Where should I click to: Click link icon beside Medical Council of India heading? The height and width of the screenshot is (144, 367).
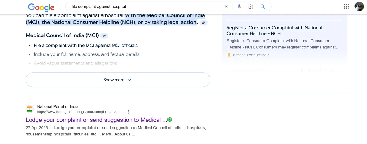tap(104, 36)
